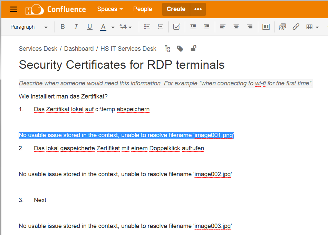
Task: Open the page labels tag icon
Action: (x=180, y=49)
